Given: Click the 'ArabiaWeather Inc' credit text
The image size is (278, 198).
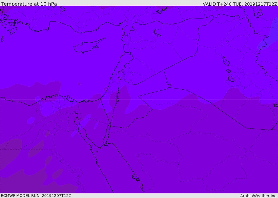Looking at the screenshot, I should (259, 196).
